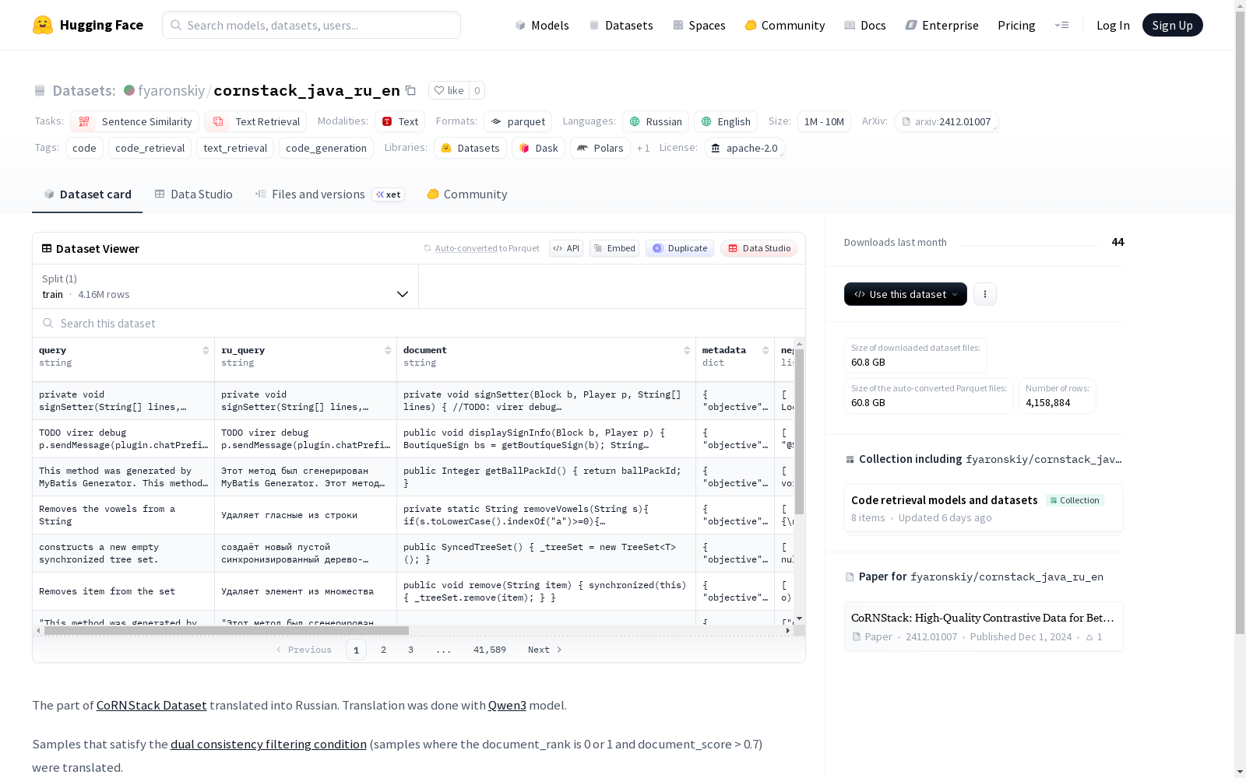The width and height of the screenshot is (1246, 778).
Task: Click the Sign Up button
Action: coord(1173,25)
